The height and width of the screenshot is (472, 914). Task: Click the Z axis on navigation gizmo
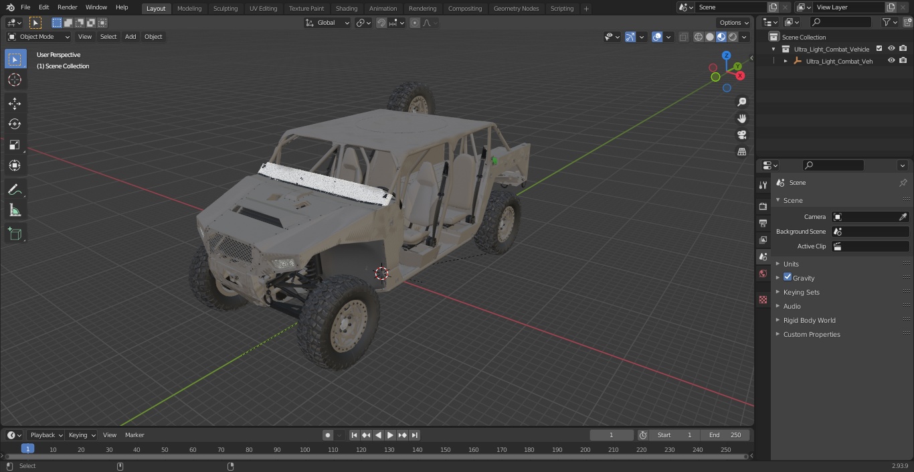coord(727,56)
